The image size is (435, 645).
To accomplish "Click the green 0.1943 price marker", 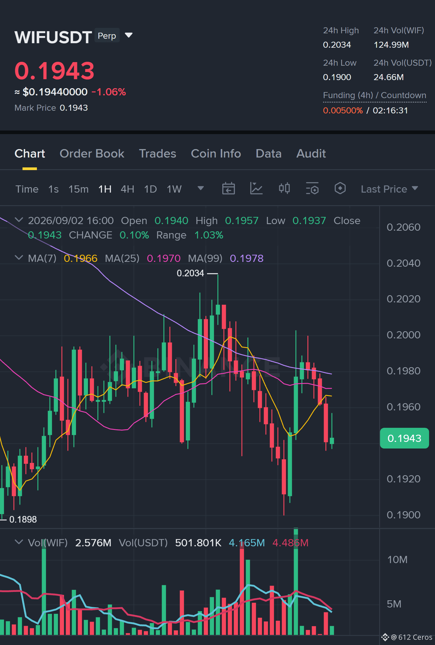I will tap(404, 438).
